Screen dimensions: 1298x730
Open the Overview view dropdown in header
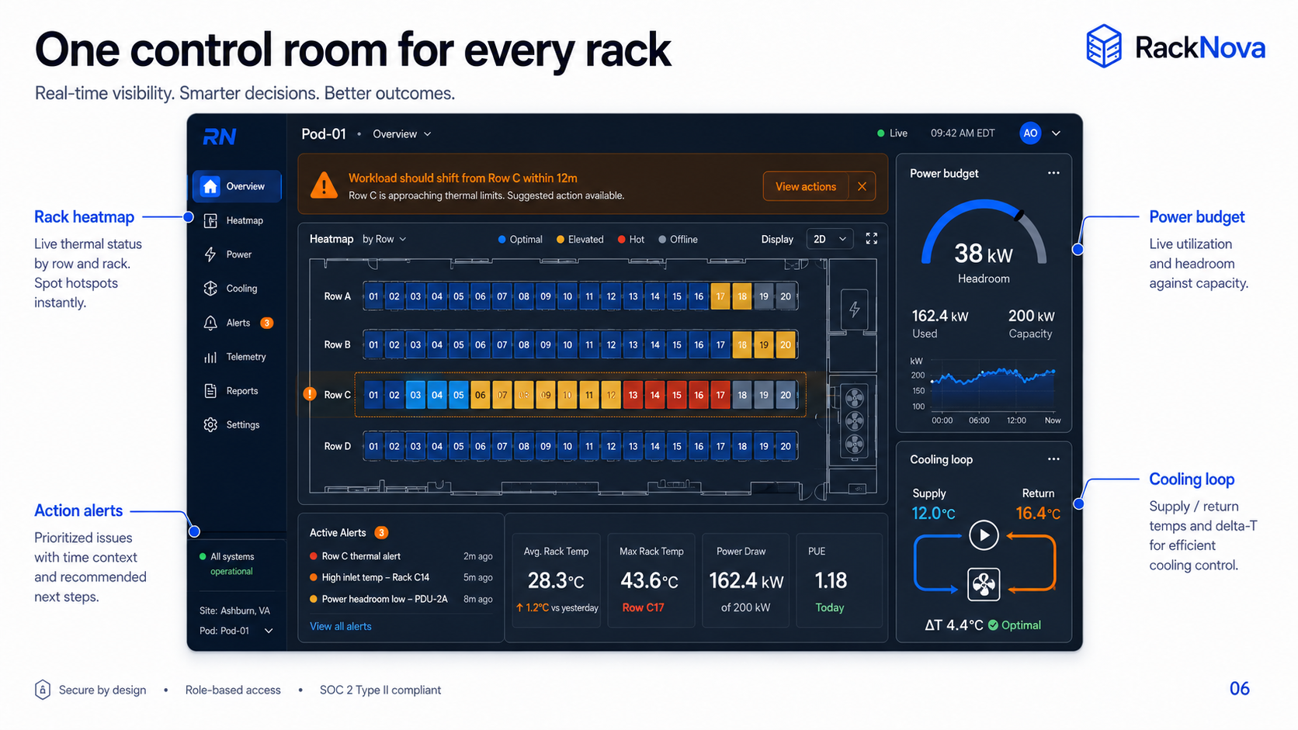[x=402, y=134]
